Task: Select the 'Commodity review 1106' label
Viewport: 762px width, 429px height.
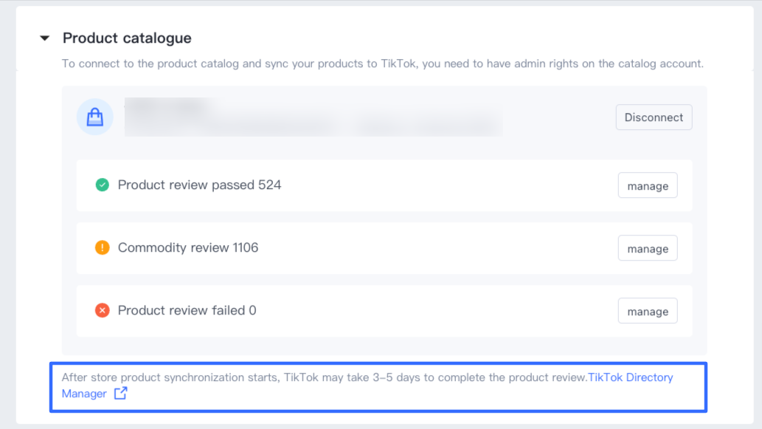Action: click(188, 247)
